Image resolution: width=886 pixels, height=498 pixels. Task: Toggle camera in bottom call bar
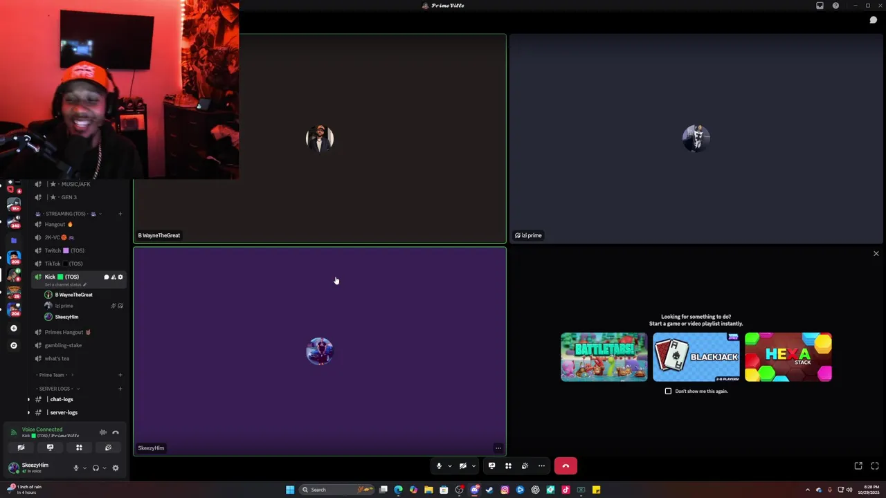pos(463,465)
